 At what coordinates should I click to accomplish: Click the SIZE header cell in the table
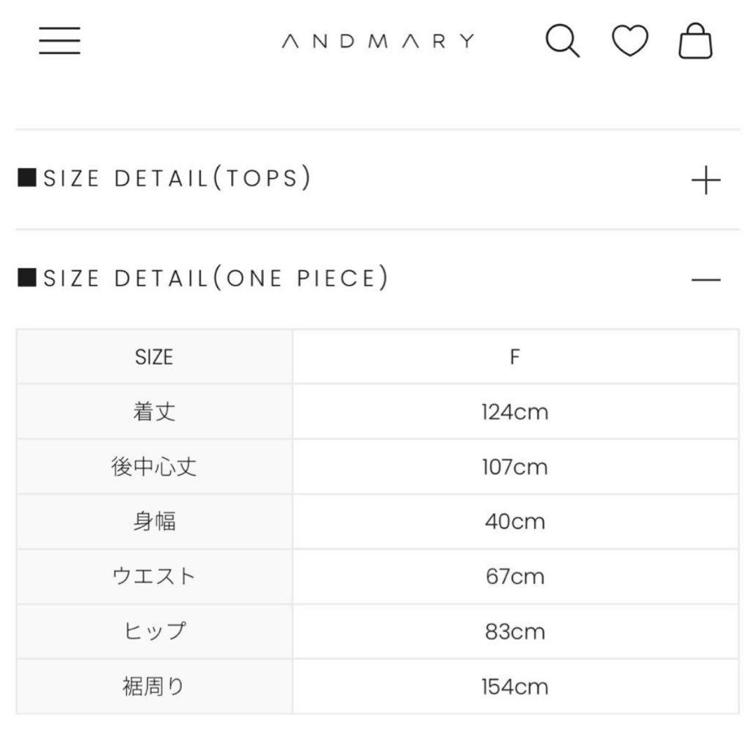click(154, 357)
